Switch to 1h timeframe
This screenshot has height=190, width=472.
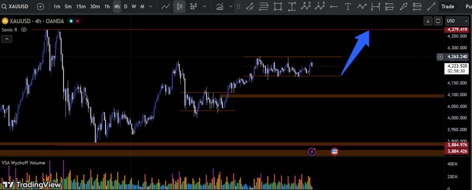107,6
